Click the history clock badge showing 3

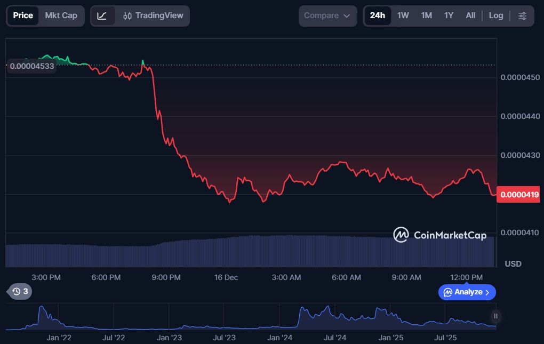point(20,291)
